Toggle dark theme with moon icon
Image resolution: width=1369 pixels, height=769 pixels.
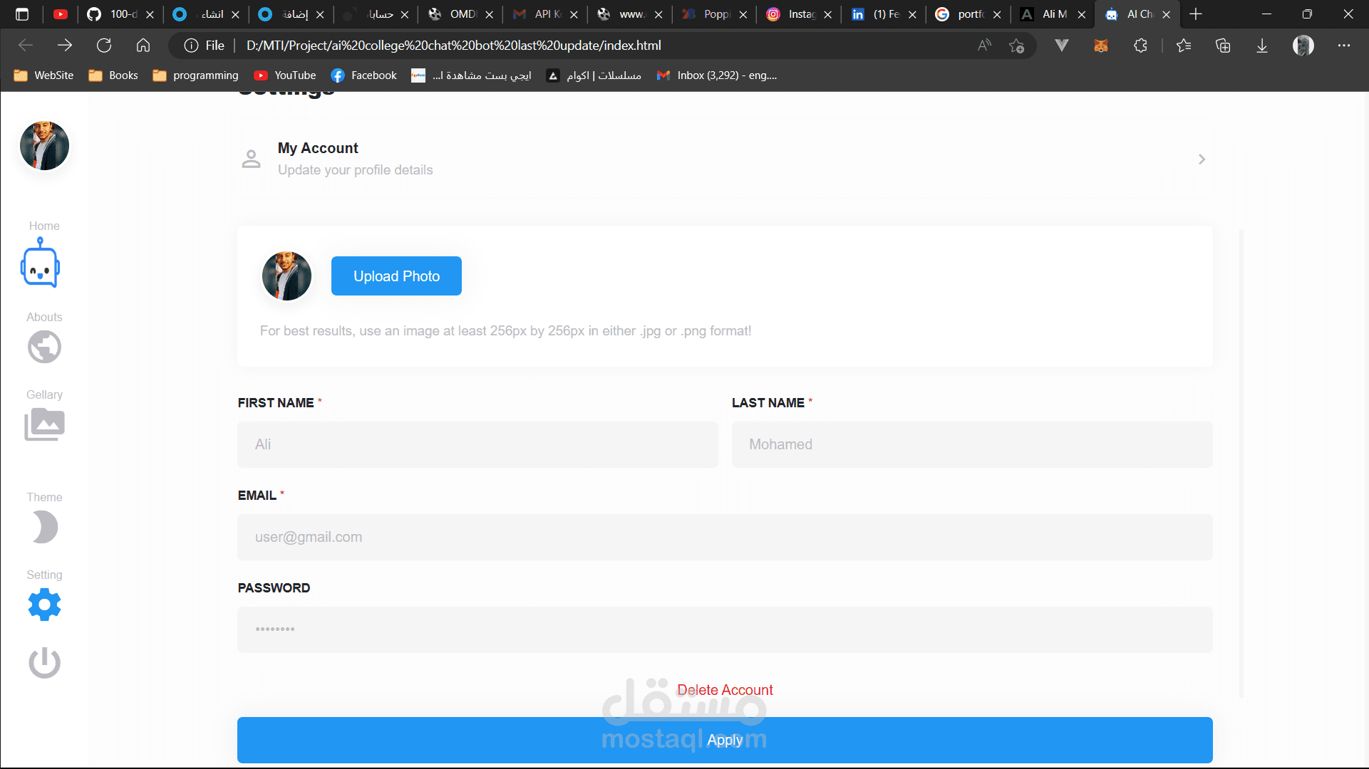coord(44,528)
